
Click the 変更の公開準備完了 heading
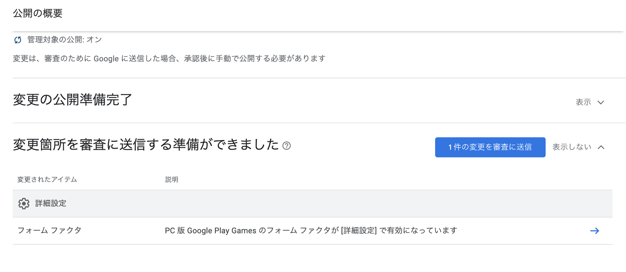[x=73, y=100]
